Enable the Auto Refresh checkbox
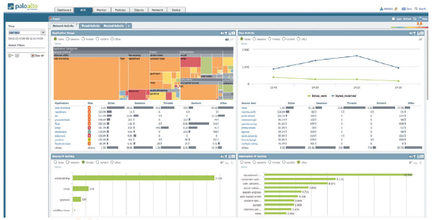Viewport: 432px width, 220px height. tap(393, 19)
